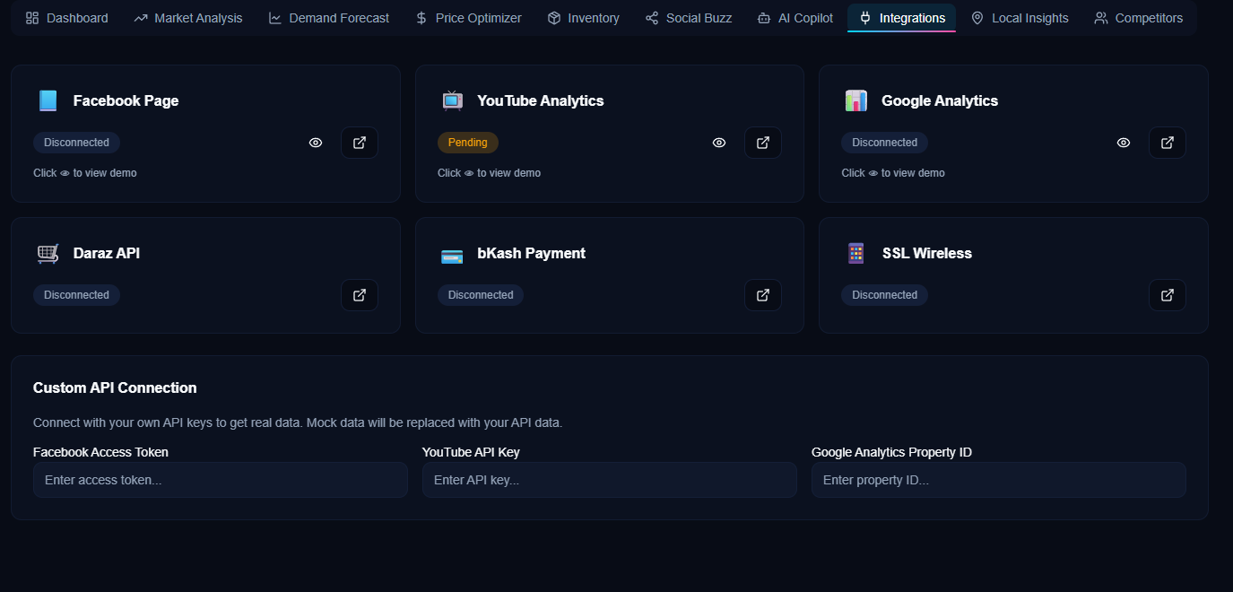Click 'view demo' hint under YouTube Analytics

pos(489,173)
